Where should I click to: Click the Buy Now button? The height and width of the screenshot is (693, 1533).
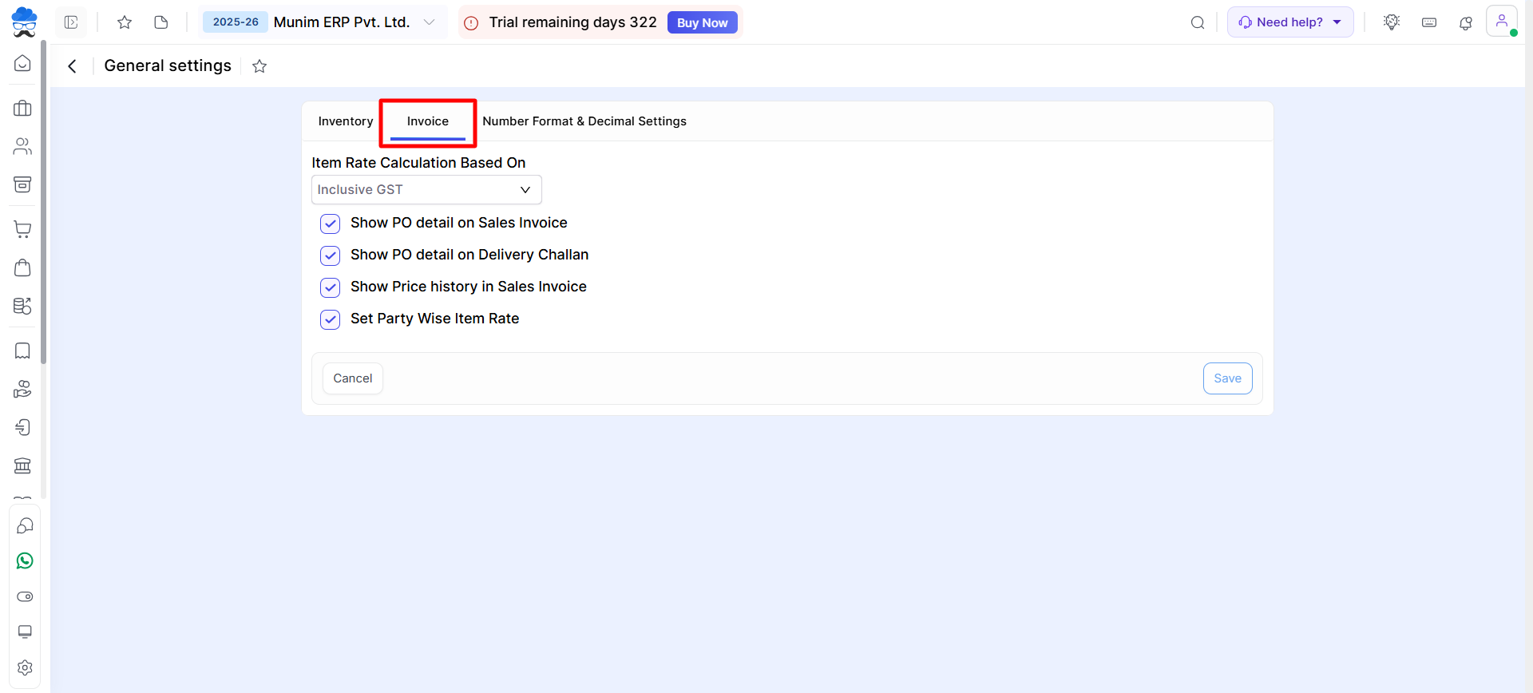pyautogui.click(x=702, y=22)
